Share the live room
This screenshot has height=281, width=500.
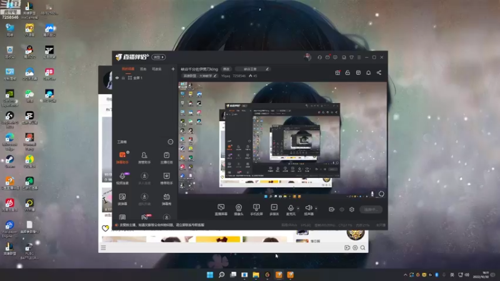[379, 72]
